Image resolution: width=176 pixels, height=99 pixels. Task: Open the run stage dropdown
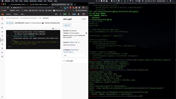75,55
